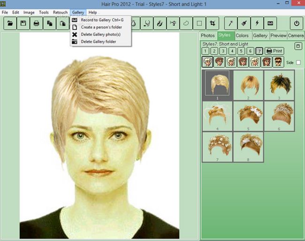Select the crop tool icon
This screenshot has width=305, height=241.
213,23
